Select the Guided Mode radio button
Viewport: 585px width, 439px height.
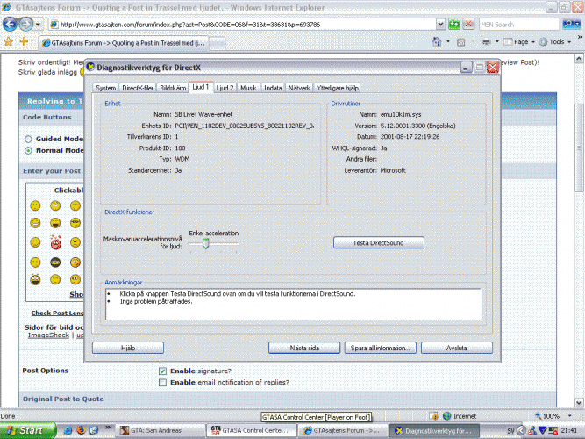click(29, 139)
